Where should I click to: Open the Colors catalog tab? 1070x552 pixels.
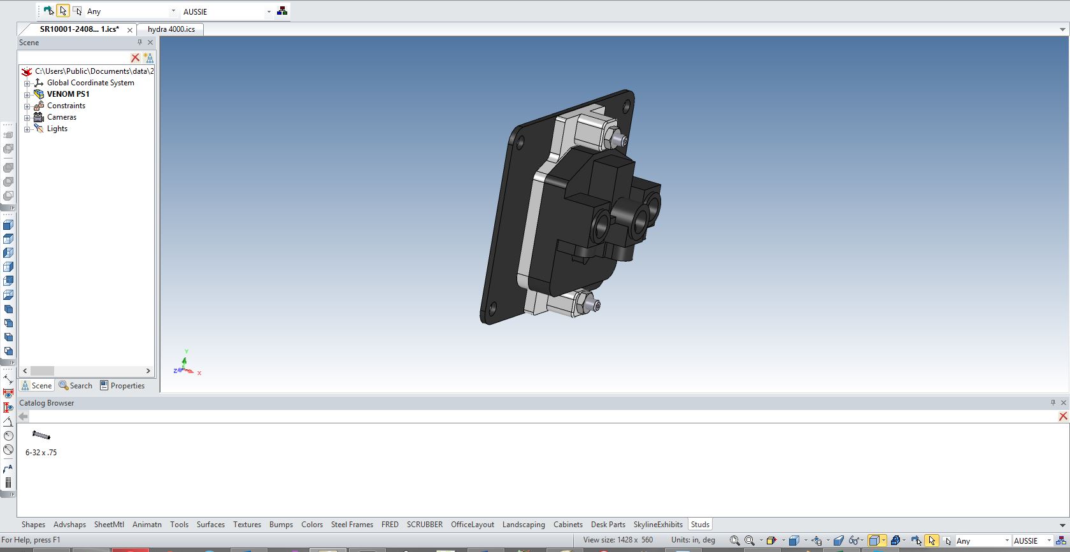(x=312, y=525)
